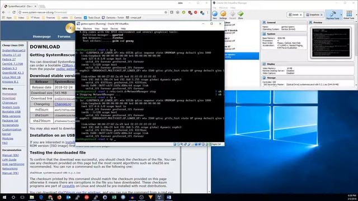Collapse the Preview section header
The width and height of the screenshot is (358, 201).
(x=331, y=22)
